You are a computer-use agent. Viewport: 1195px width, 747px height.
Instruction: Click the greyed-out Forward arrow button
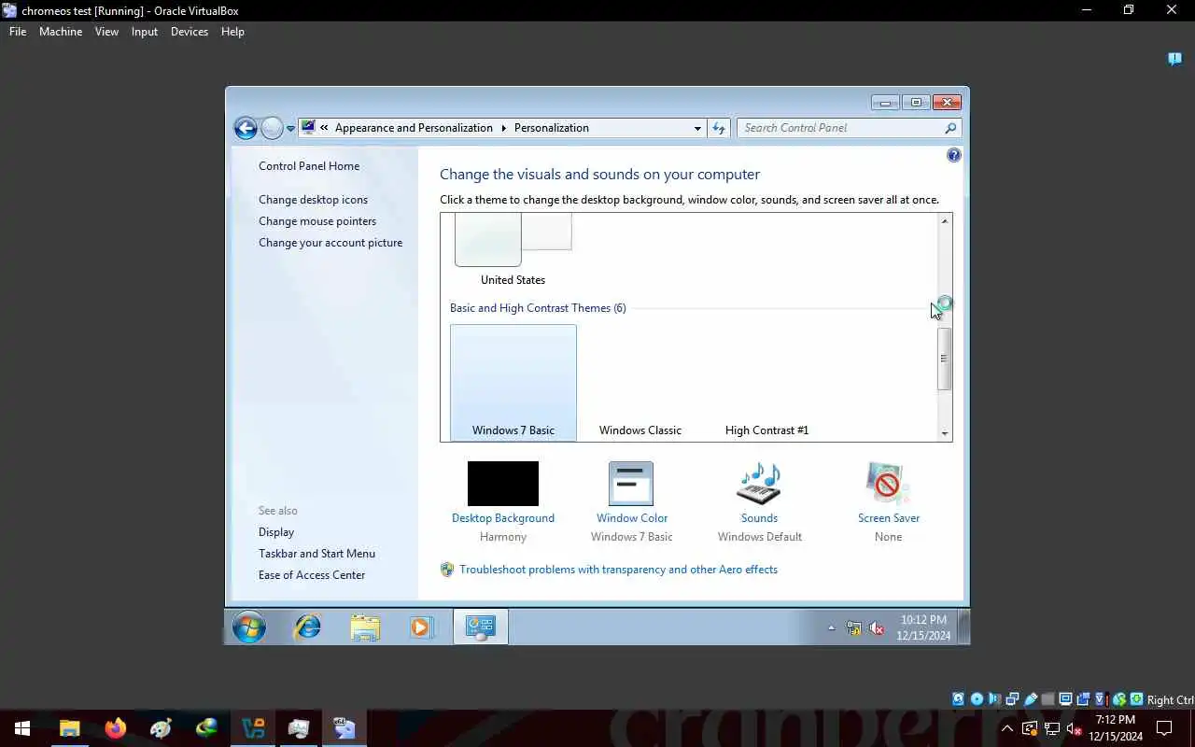tap(272, 128)
